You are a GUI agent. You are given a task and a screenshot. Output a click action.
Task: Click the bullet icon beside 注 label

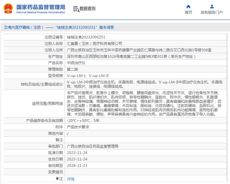coord(57,178)
